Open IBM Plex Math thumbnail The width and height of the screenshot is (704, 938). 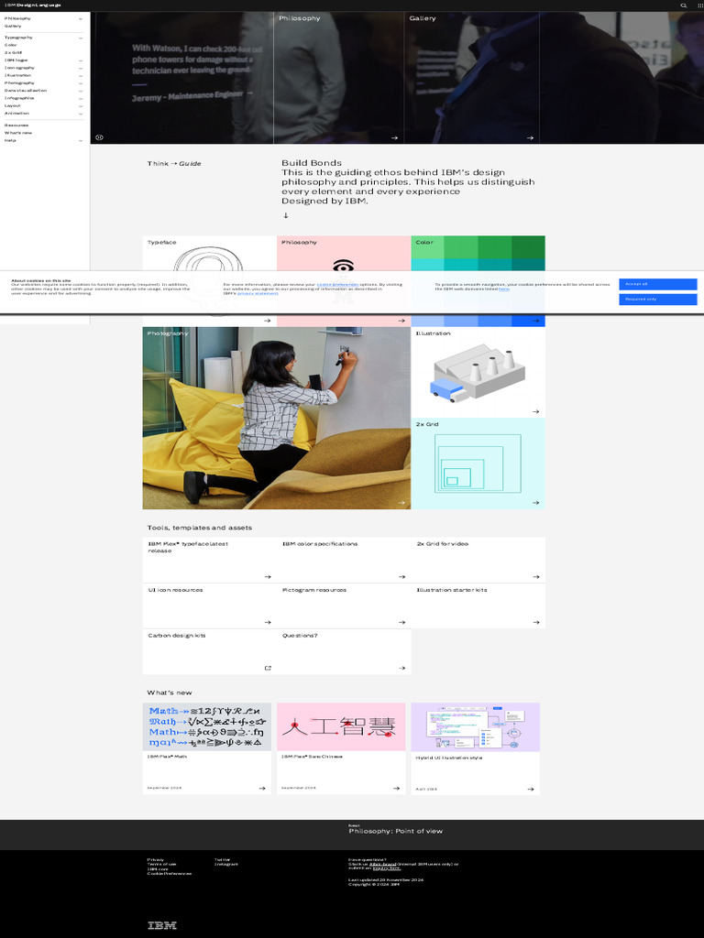click(x=206, y=726)
